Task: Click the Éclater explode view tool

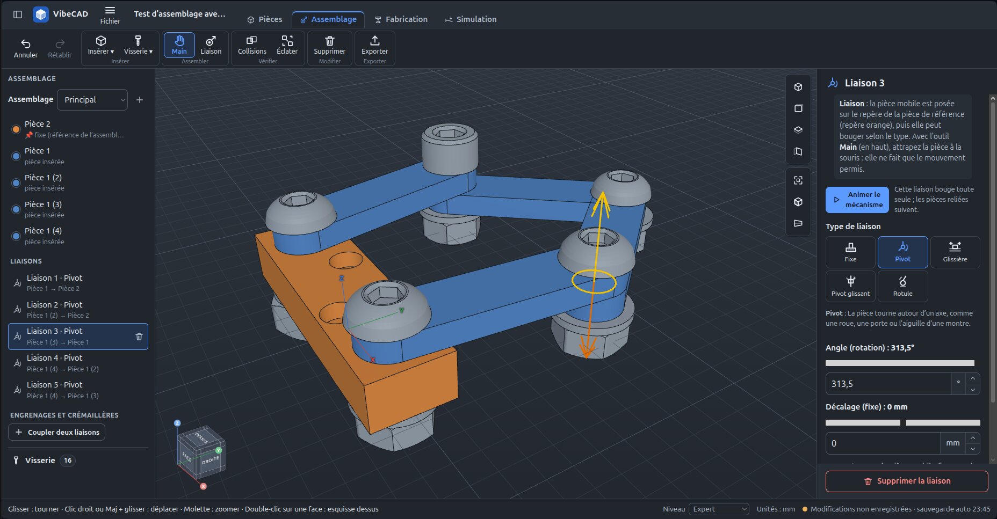Action: 287,45
